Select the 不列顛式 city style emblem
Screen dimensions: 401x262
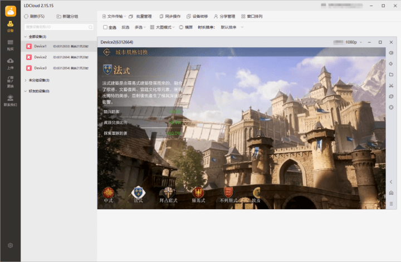pyautogui.click(x=228, y=195)
